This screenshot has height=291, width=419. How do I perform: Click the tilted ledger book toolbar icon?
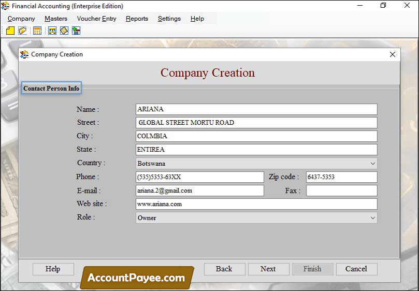tap(64, 31)
